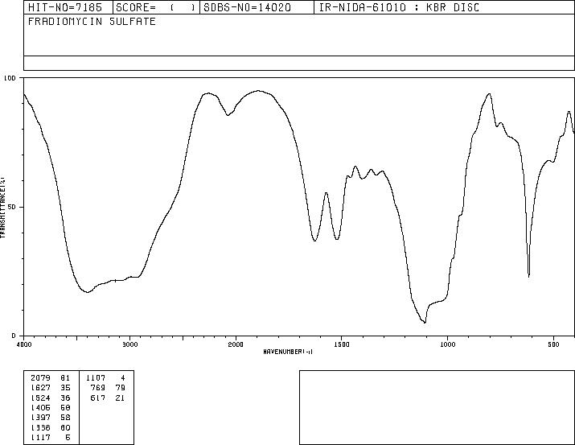The image size is (575, 445).
Task: Select the SCORE field in header
Action: tap(156, 7)
